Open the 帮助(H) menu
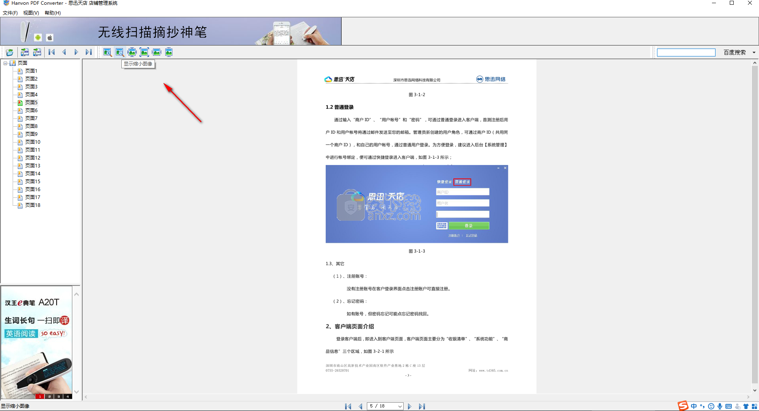 click(x=53, y=13)
